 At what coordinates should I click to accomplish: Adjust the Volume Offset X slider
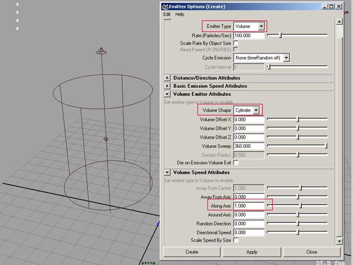point(298,119)
